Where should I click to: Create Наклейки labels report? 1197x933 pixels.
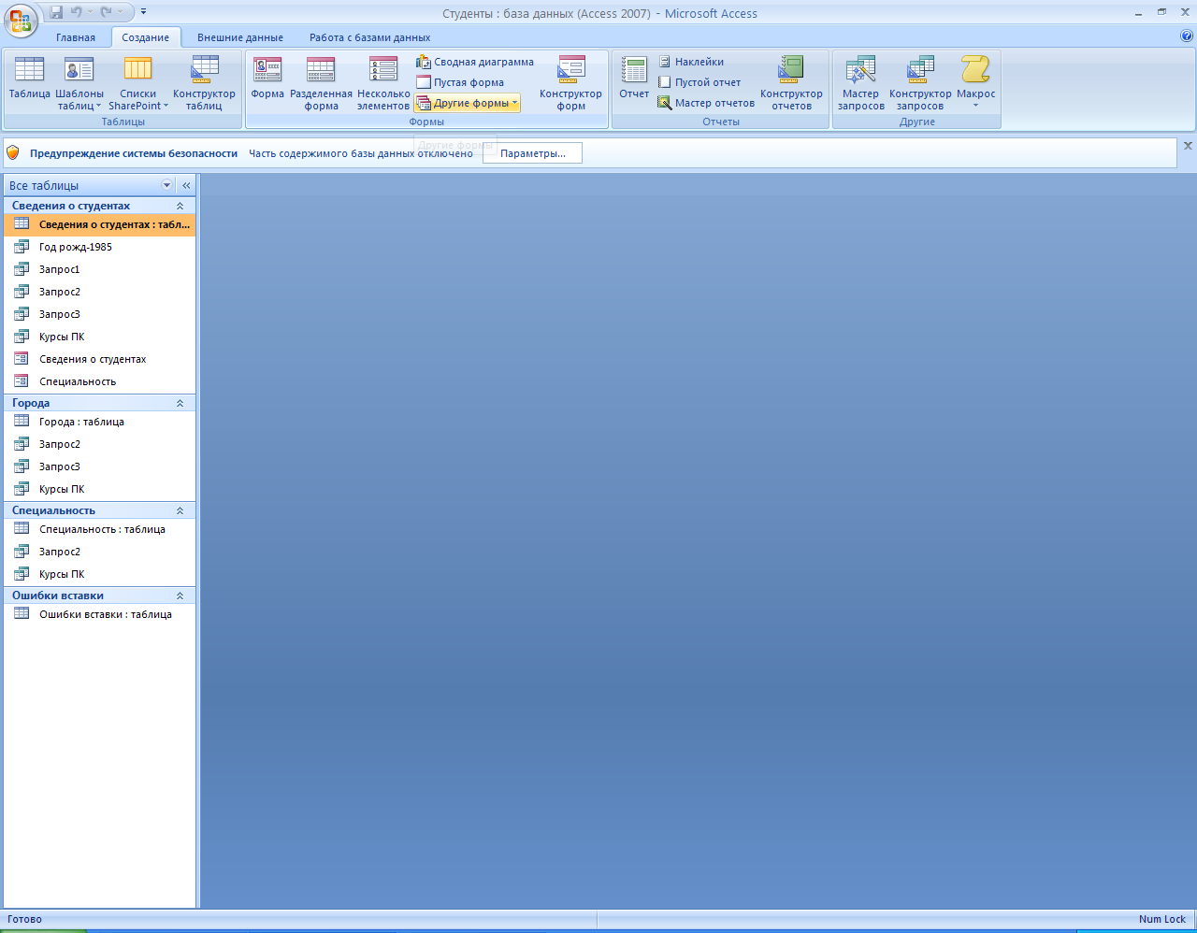point(690,62)
